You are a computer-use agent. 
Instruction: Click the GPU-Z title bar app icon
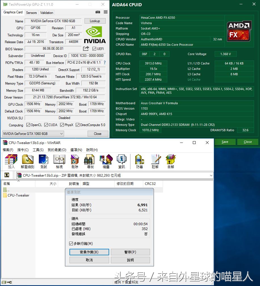click(5, 4)
